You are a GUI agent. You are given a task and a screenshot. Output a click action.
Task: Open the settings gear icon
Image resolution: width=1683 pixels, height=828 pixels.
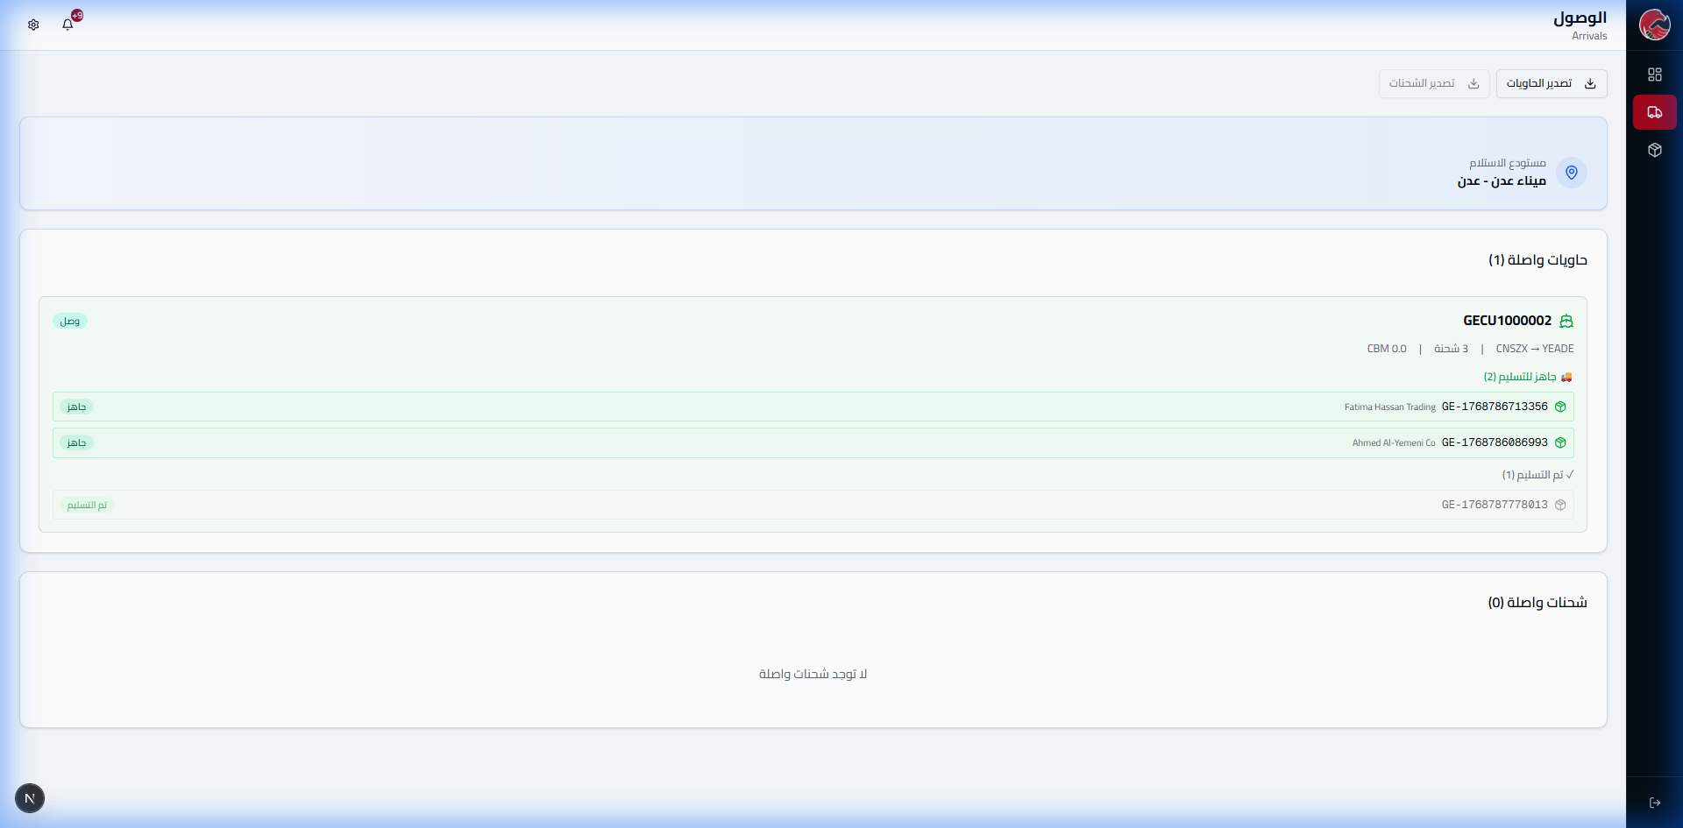pos(33,25)
